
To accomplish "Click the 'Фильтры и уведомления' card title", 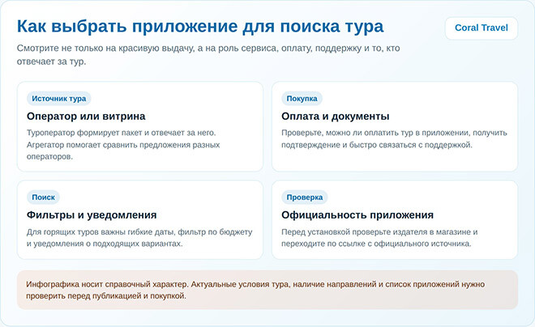I will pos(92,215).
